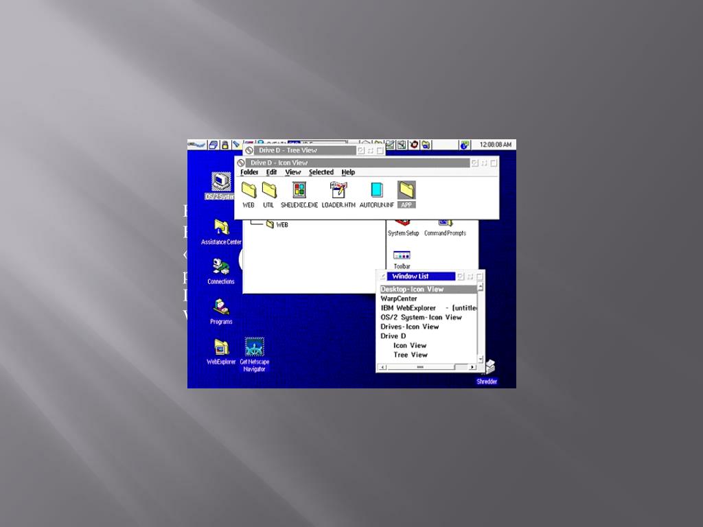Select 'IBM WebExplorer' entry in Window List
Viewport: 703px width, 527px height.
[x=428, y=308]
